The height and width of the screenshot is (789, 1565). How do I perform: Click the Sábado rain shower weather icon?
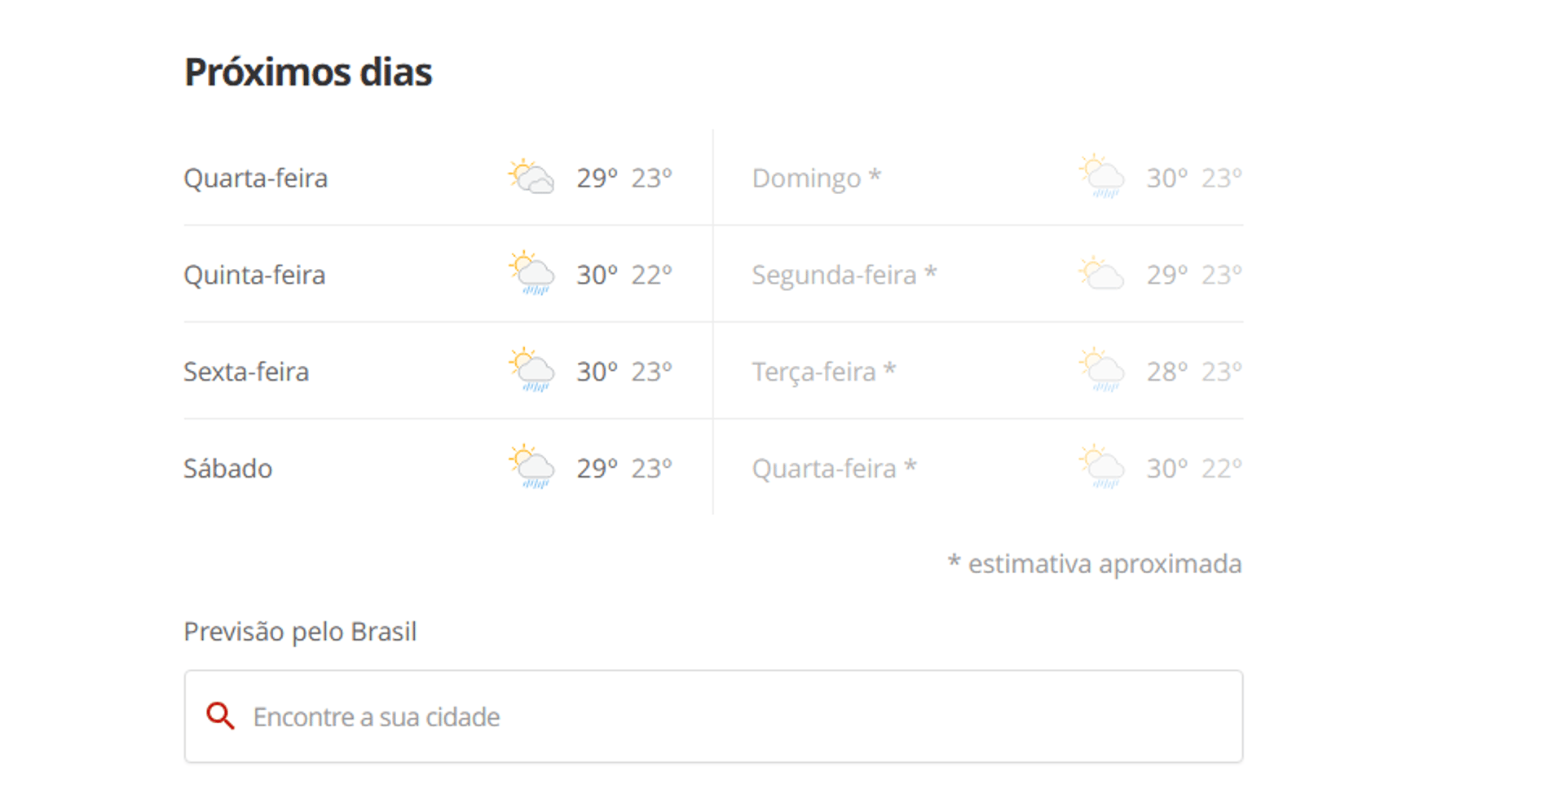[531, 468]
